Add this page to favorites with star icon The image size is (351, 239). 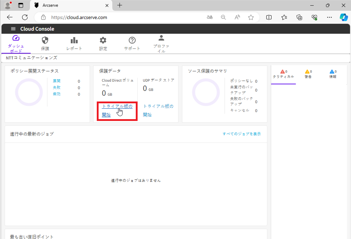point(251,17)
